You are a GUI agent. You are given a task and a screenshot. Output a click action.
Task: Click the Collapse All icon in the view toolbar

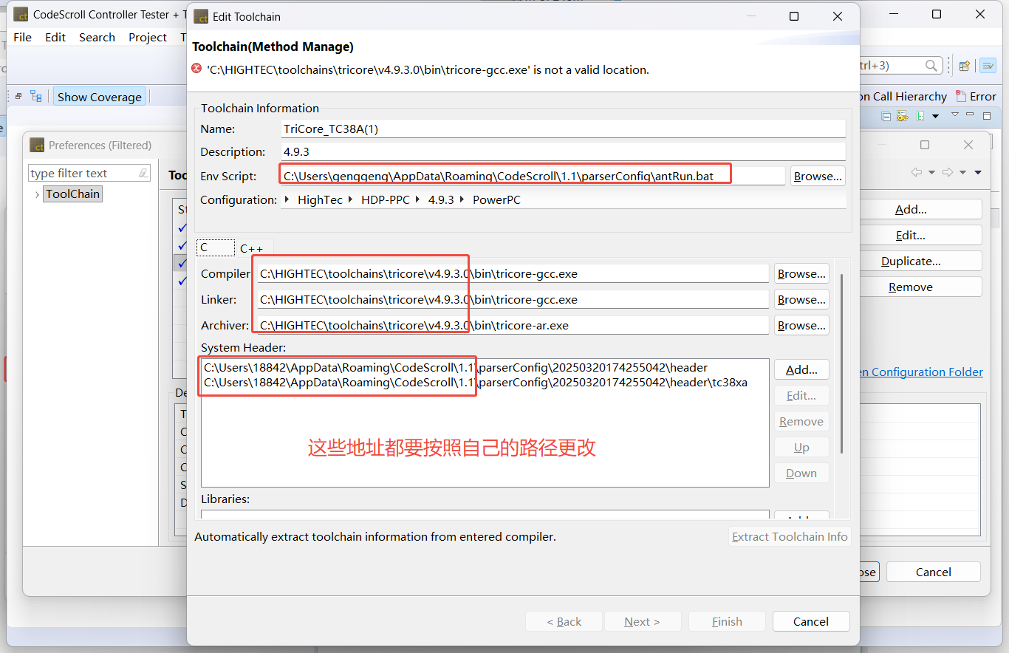click(x=886, y=116)
